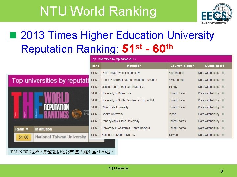This screenshot has height=177, width=237.
Task: Click the Institution column header in the table
Action: 134,66
